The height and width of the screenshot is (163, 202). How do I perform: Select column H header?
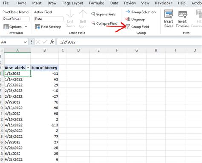pyautogui.click(x=156, y=50)
